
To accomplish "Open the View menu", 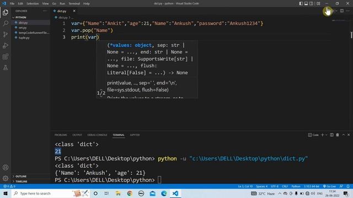I will coord(45,3).
